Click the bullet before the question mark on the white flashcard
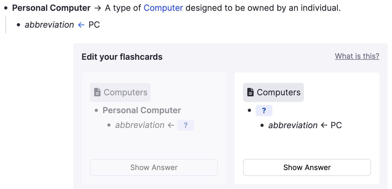Screen dimensions: 392x189 click(x=249, y=111)
